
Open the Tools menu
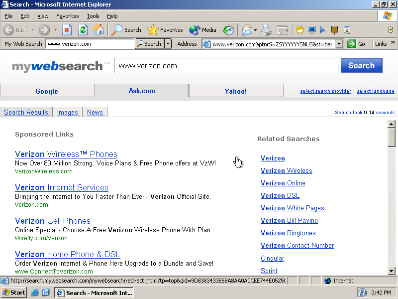[93, 16]
